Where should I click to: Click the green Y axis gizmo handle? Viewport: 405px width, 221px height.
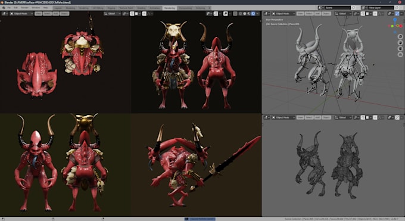392,26
